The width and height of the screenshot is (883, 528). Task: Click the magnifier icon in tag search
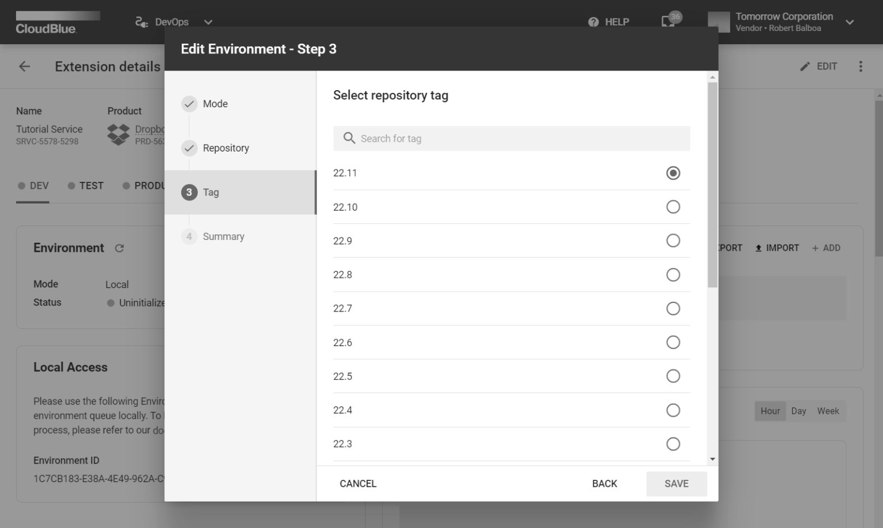point(349,138)
